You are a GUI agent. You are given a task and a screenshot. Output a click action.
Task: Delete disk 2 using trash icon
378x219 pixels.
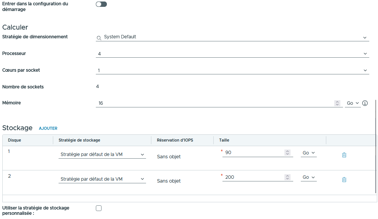344,180
